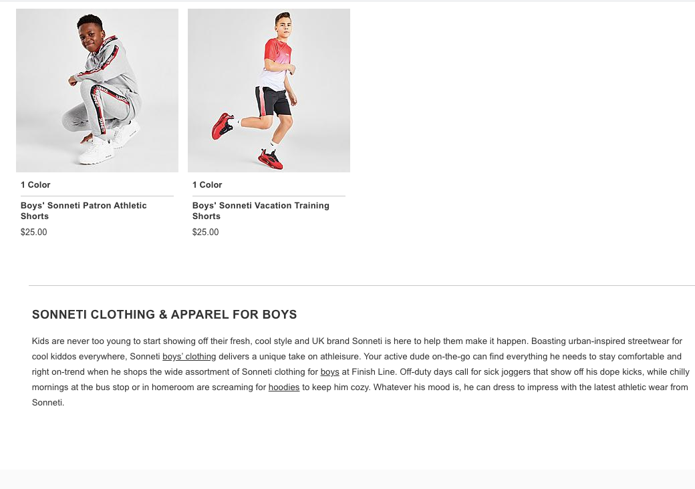Image resolution: width=695 pixels, height=489 pixels.
Task: Open the Patron Athletic Shorts product image
Action: click(x=97, y=90)
